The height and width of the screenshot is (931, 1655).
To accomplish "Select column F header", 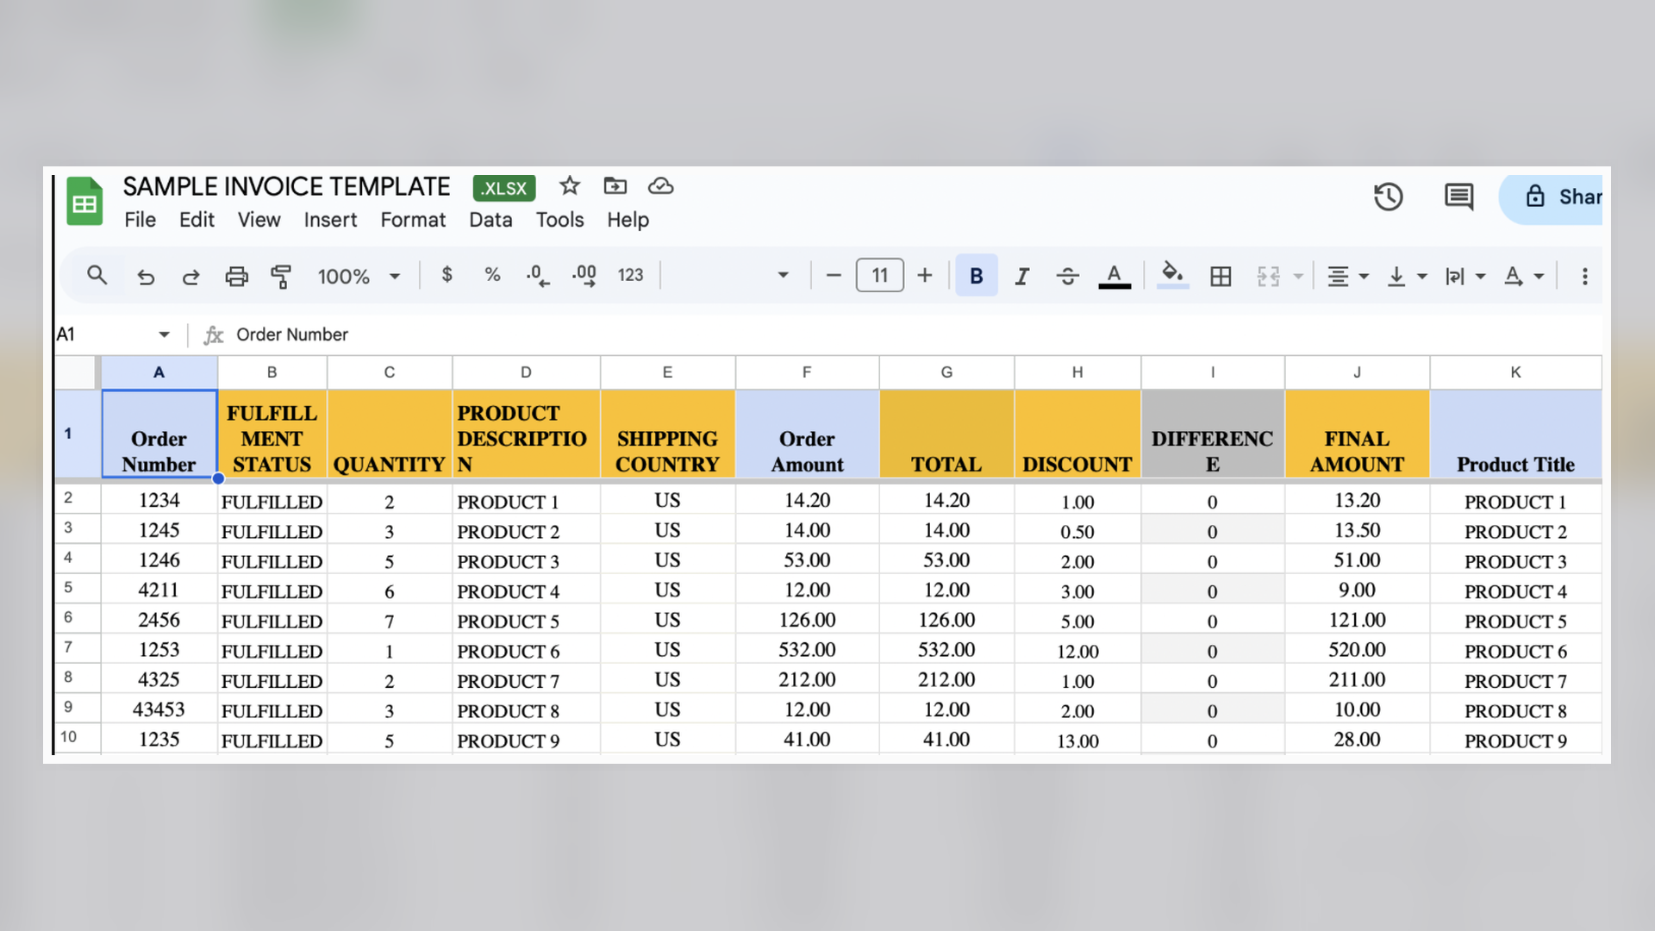I will click(807, 372).
